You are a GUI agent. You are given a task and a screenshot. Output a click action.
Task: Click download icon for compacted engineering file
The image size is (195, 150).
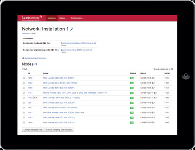click(61, 50)
